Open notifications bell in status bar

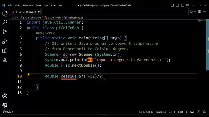pos(204,112)
